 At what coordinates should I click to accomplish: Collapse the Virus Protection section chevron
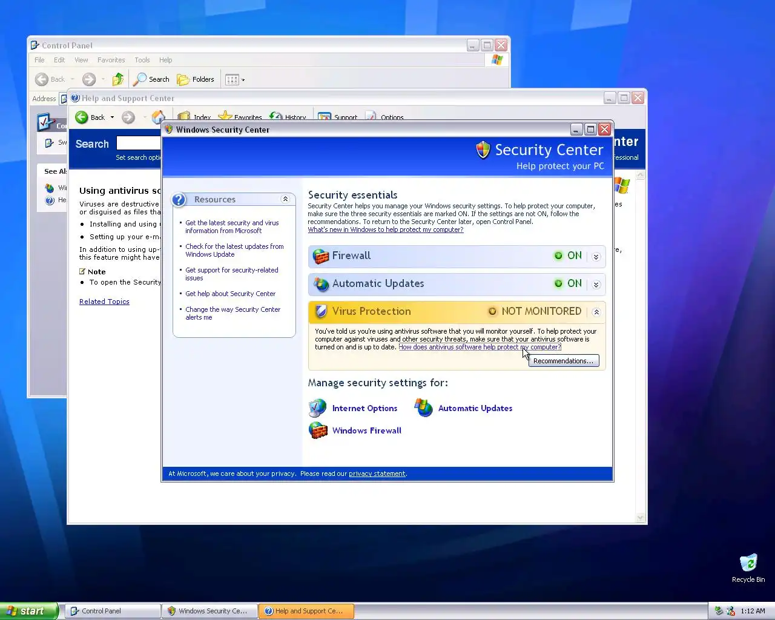[x=596, y=312]
